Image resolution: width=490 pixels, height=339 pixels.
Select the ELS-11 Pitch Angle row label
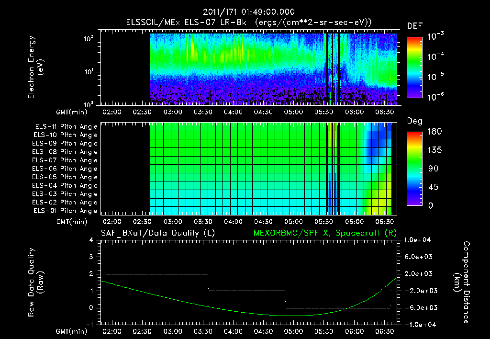(66, 127)
